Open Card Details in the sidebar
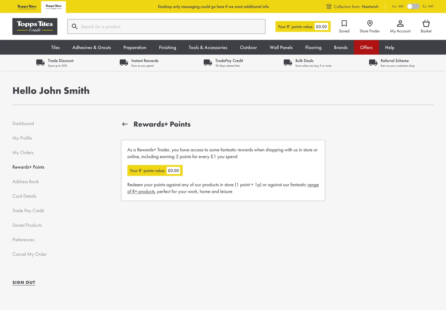446x310 pixels. tap(24, 196)
